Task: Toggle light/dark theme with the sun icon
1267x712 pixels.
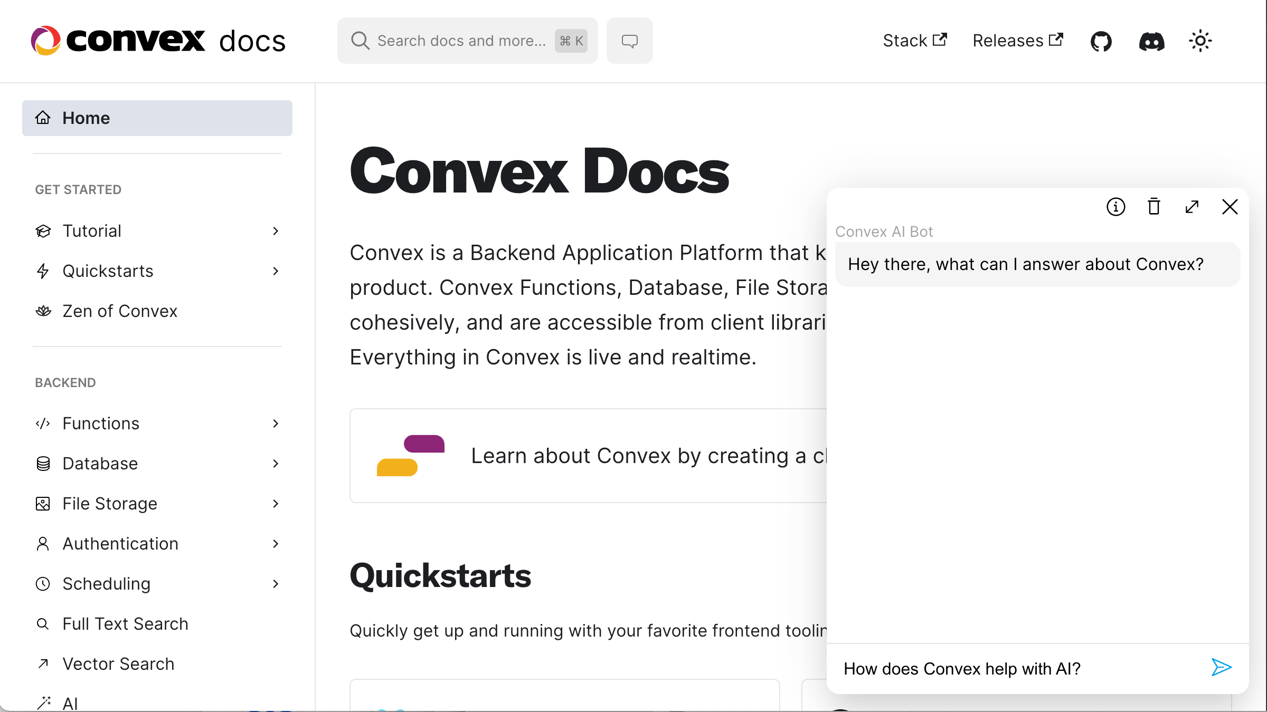Action: coord(1200,41)
